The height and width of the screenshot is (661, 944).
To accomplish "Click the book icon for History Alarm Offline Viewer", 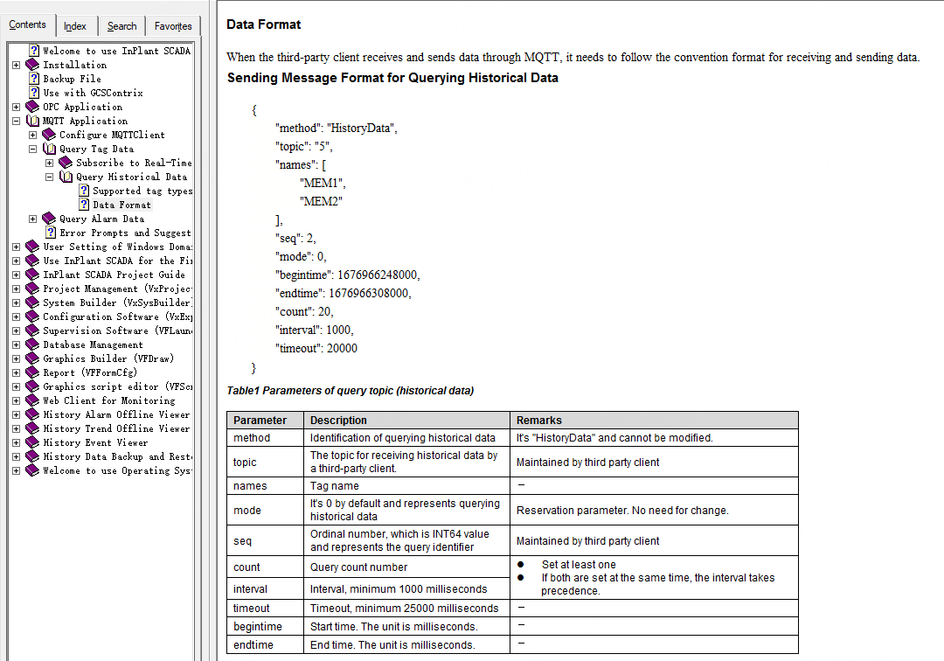I will [32, 414].
